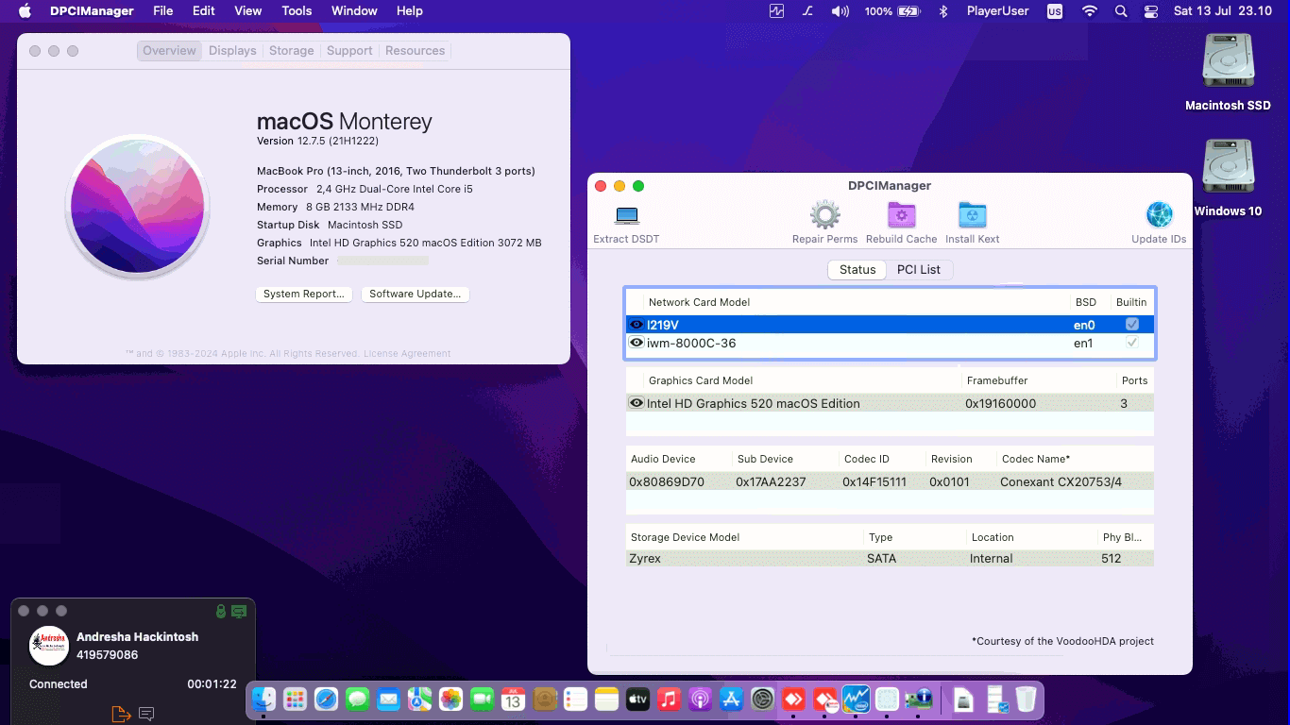Open the Apple menu

pos(25,11)
